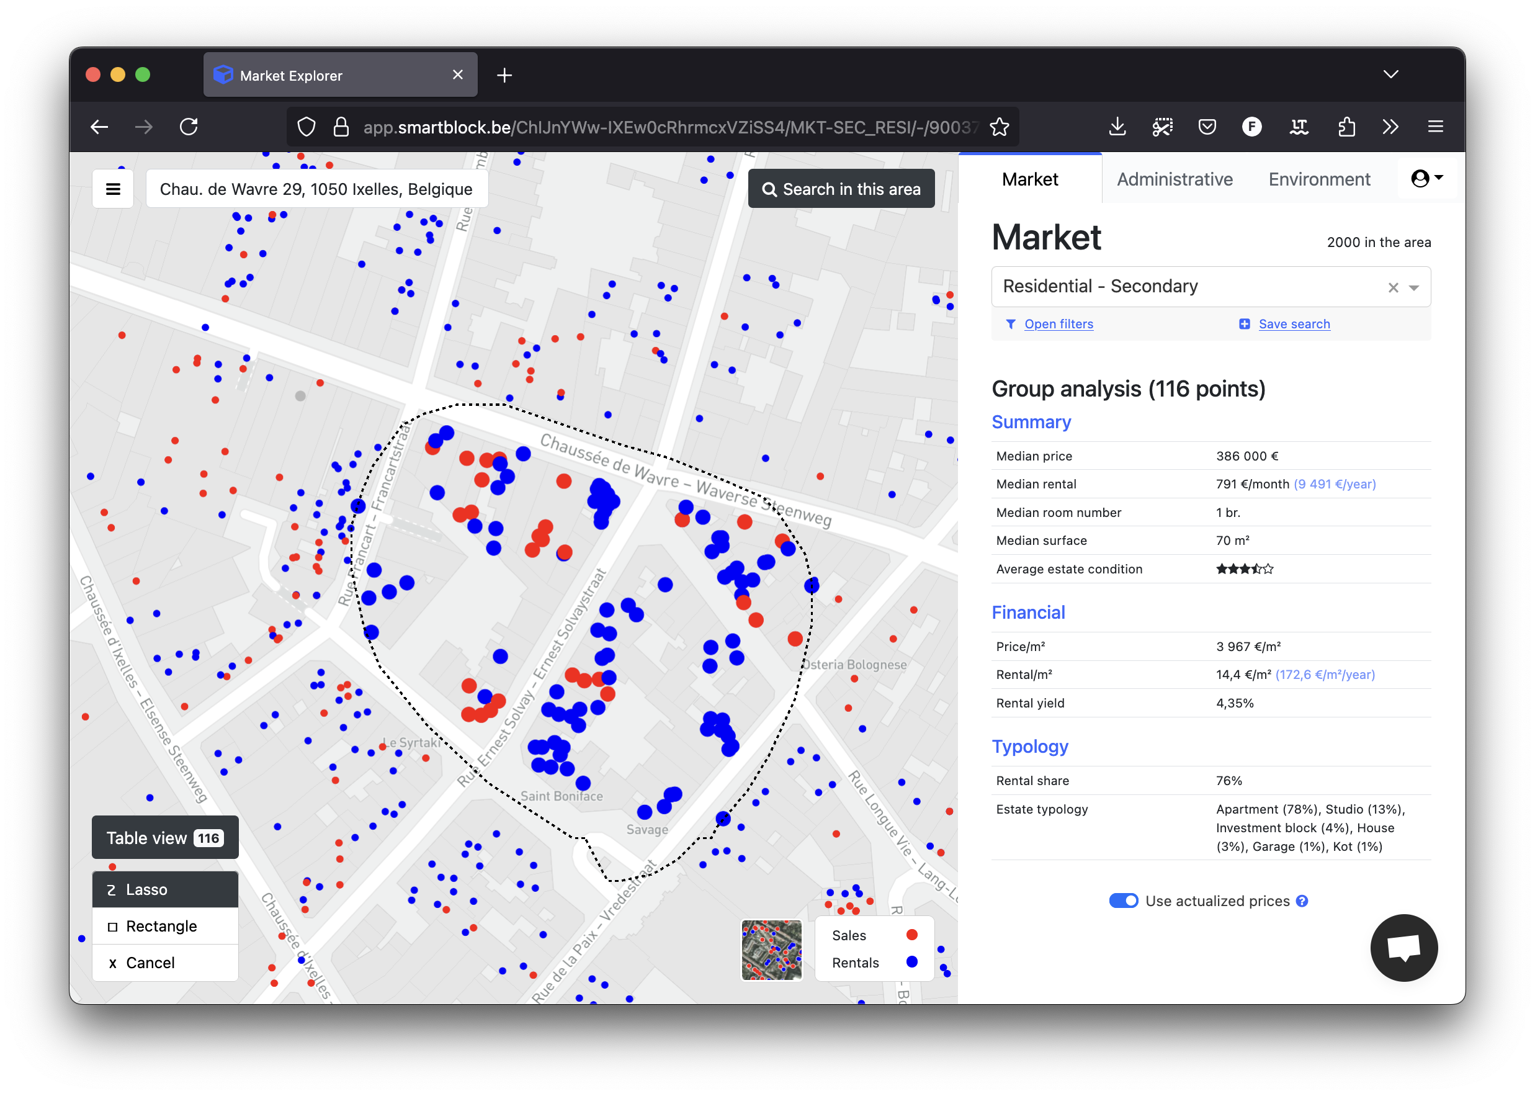Screen dimensions: 1535x1096
Task: Click the padlock site info icon
Action: [x=341, y=127]
